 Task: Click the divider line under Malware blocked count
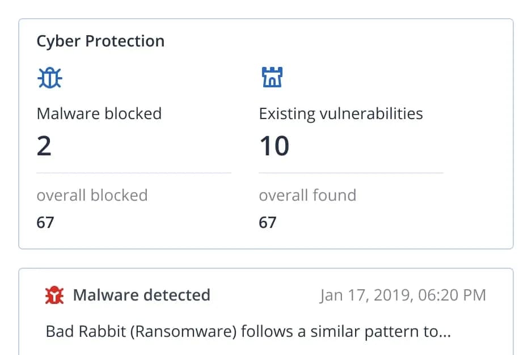point(134,172)
